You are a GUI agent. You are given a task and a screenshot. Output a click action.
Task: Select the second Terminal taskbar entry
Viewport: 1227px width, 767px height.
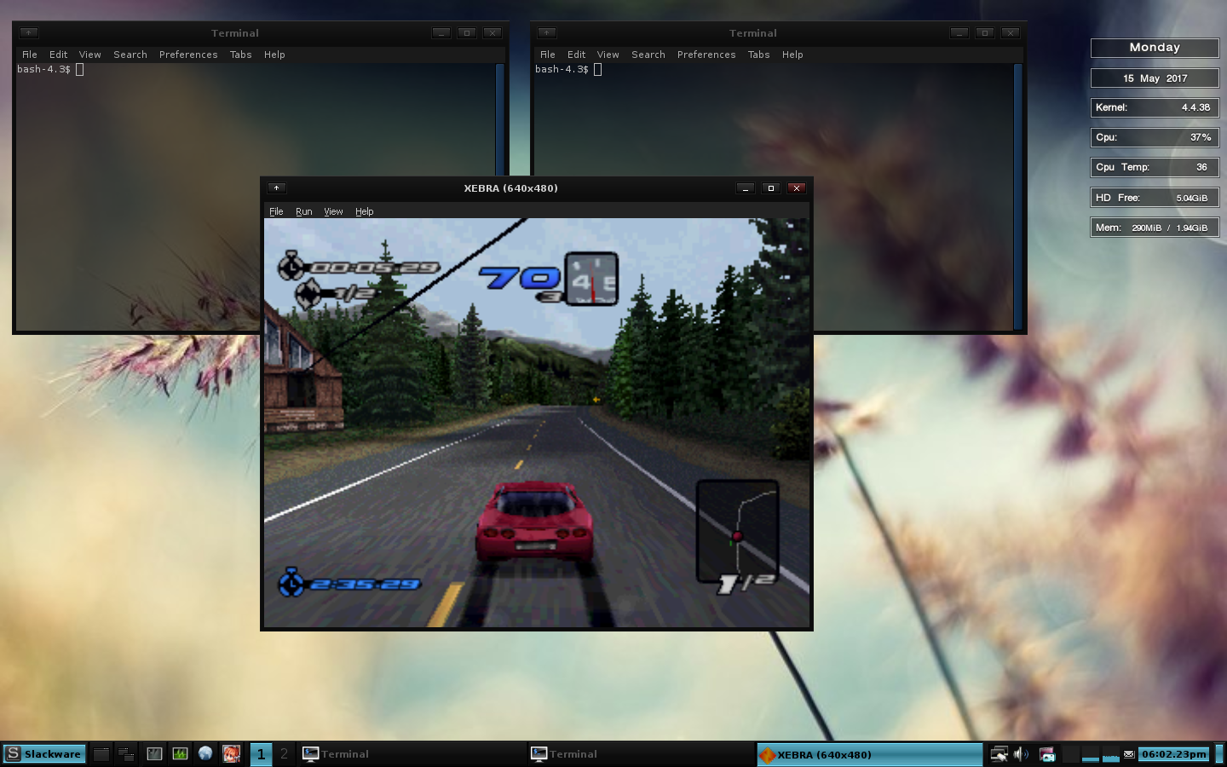coord(642,754)
